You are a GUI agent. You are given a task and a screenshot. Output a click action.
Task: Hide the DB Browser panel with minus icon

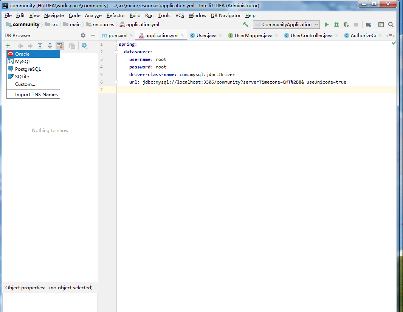93,35
